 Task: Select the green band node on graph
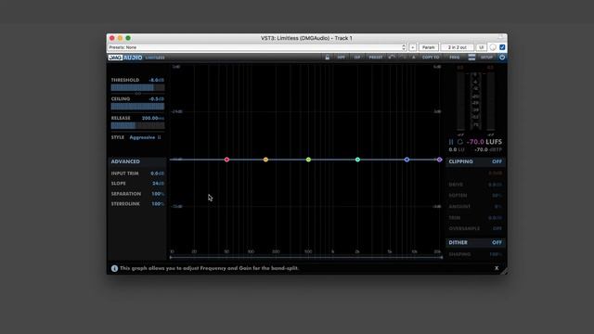click(308, 160)
